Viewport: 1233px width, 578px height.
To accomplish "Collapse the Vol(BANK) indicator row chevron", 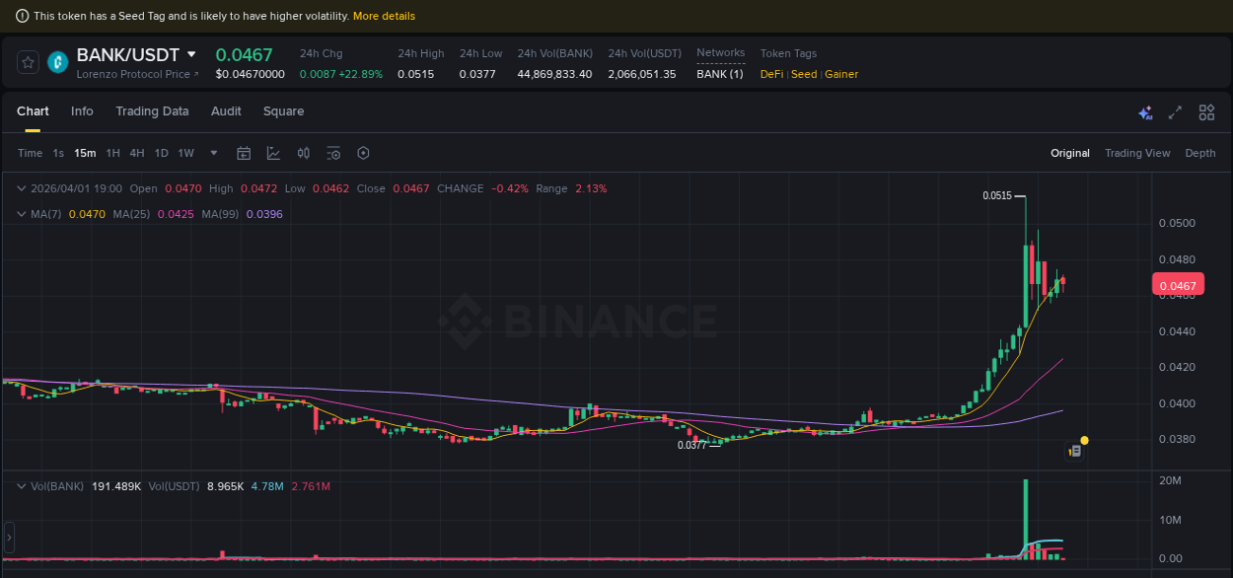I will point(21,485).
